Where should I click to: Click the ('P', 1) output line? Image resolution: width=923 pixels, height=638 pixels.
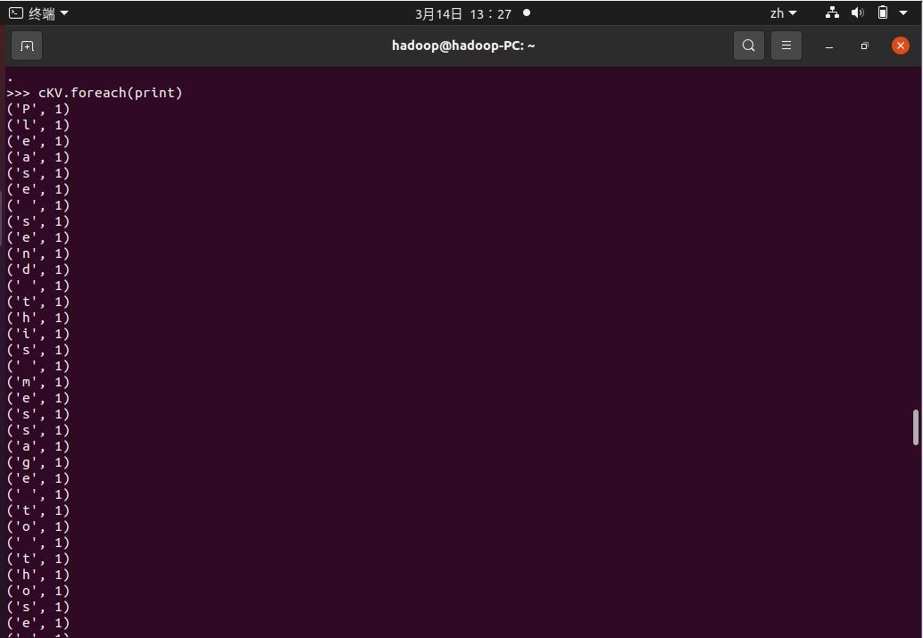pyautogui.click(x=38, y=109)
